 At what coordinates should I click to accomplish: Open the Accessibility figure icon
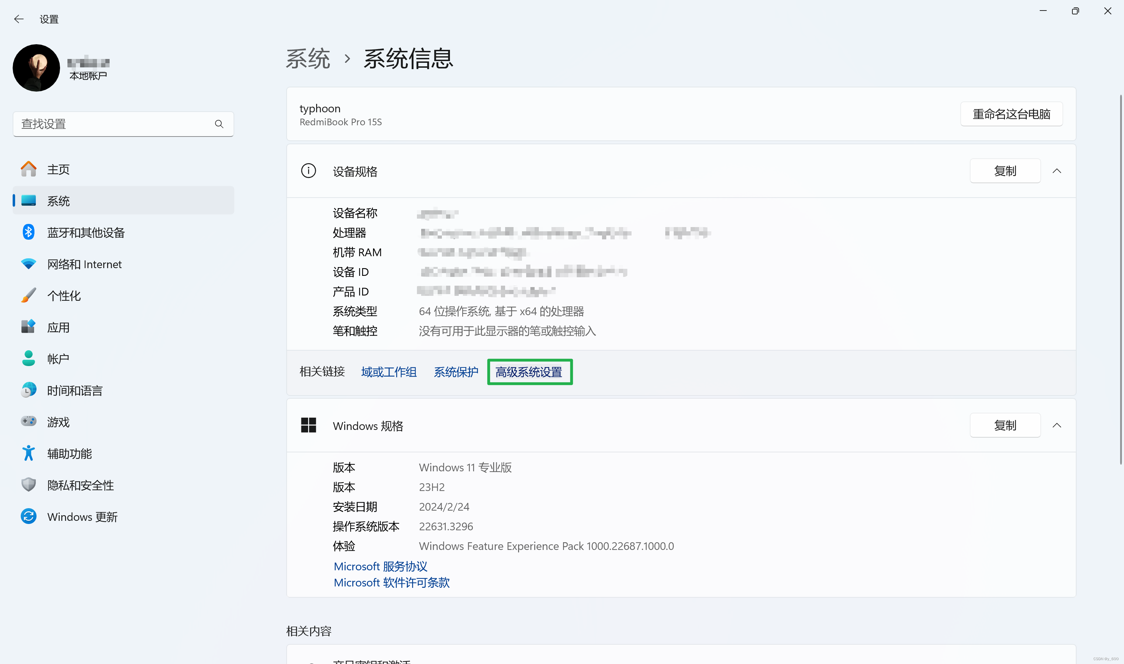[x=29, y=453]
